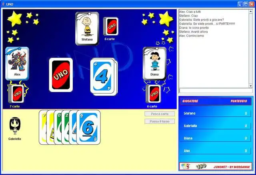Draw from the UNO draw pile
The width and height of the screenshot is (256, 175).
coord(61,75)
